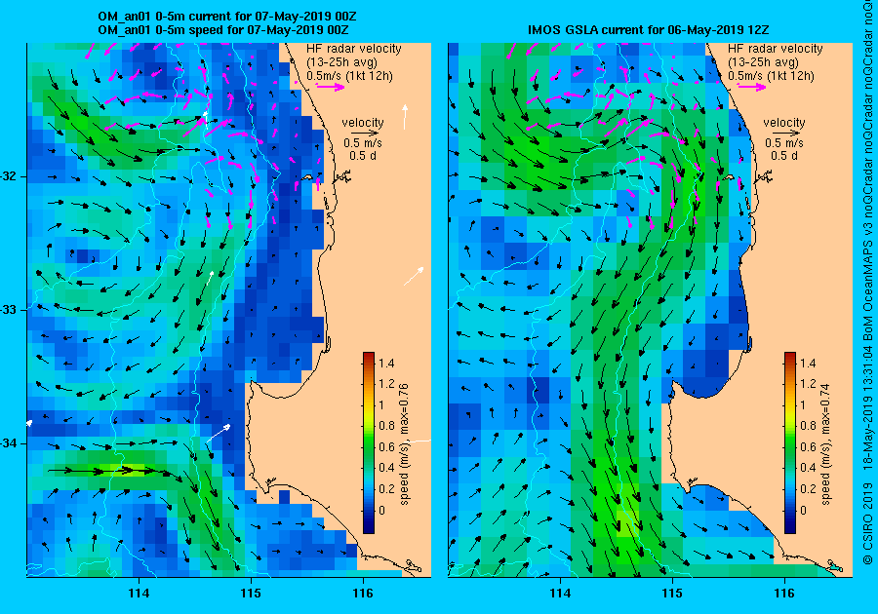
Task: Click longitude label 116 under OM_an01 map
Action: [363, 594]
